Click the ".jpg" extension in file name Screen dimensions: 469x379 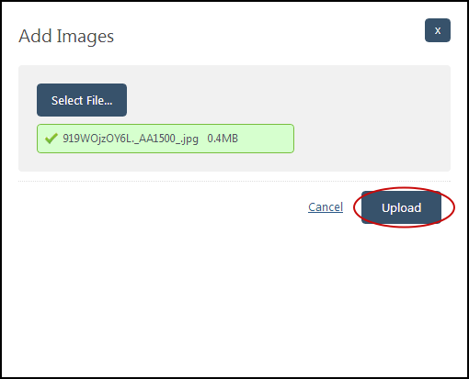(189, 139)
